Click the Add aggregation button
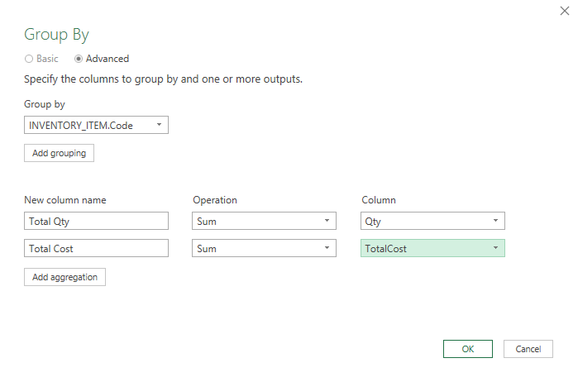Image resolution: width=578 pixels, height=382 pixels. 64,277
